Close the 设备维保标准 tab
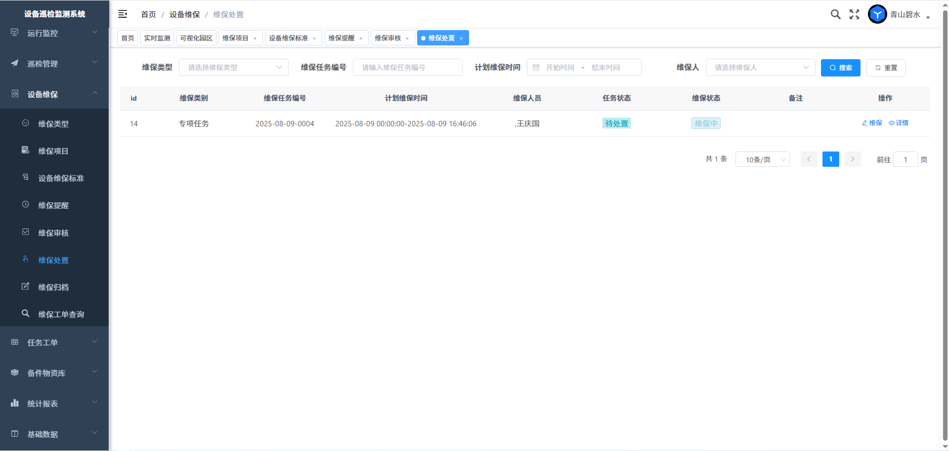 pyautogui.click(x=314, y=38)
